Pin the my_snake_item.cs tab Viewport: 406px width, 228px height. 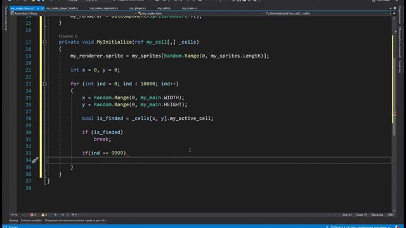click(x=38, y=8)
